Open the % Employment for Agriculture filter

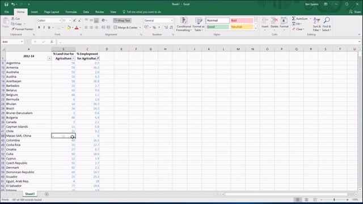click(x=98, y=58)
